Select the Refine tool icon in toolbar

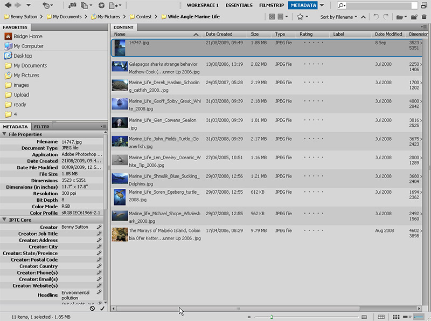84,5
